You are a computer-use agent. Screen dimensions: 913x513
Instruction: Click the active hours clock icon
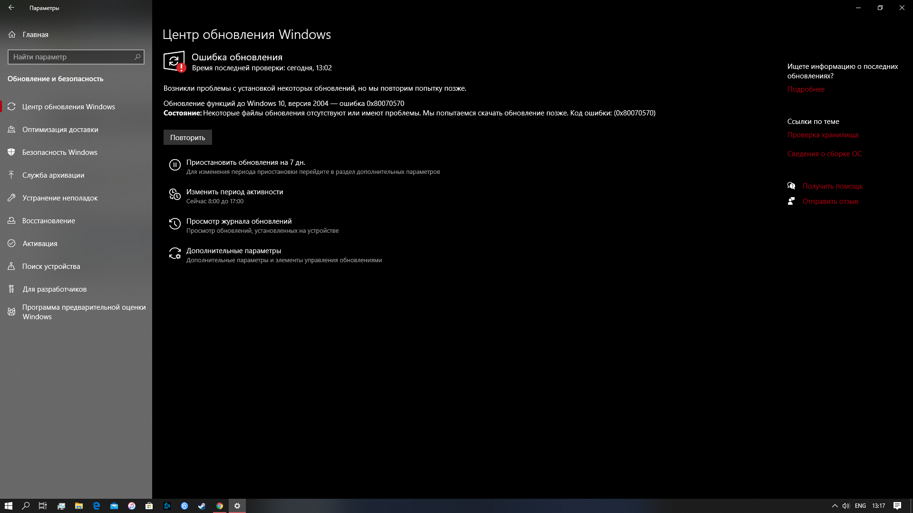click(x=175, y=194)
